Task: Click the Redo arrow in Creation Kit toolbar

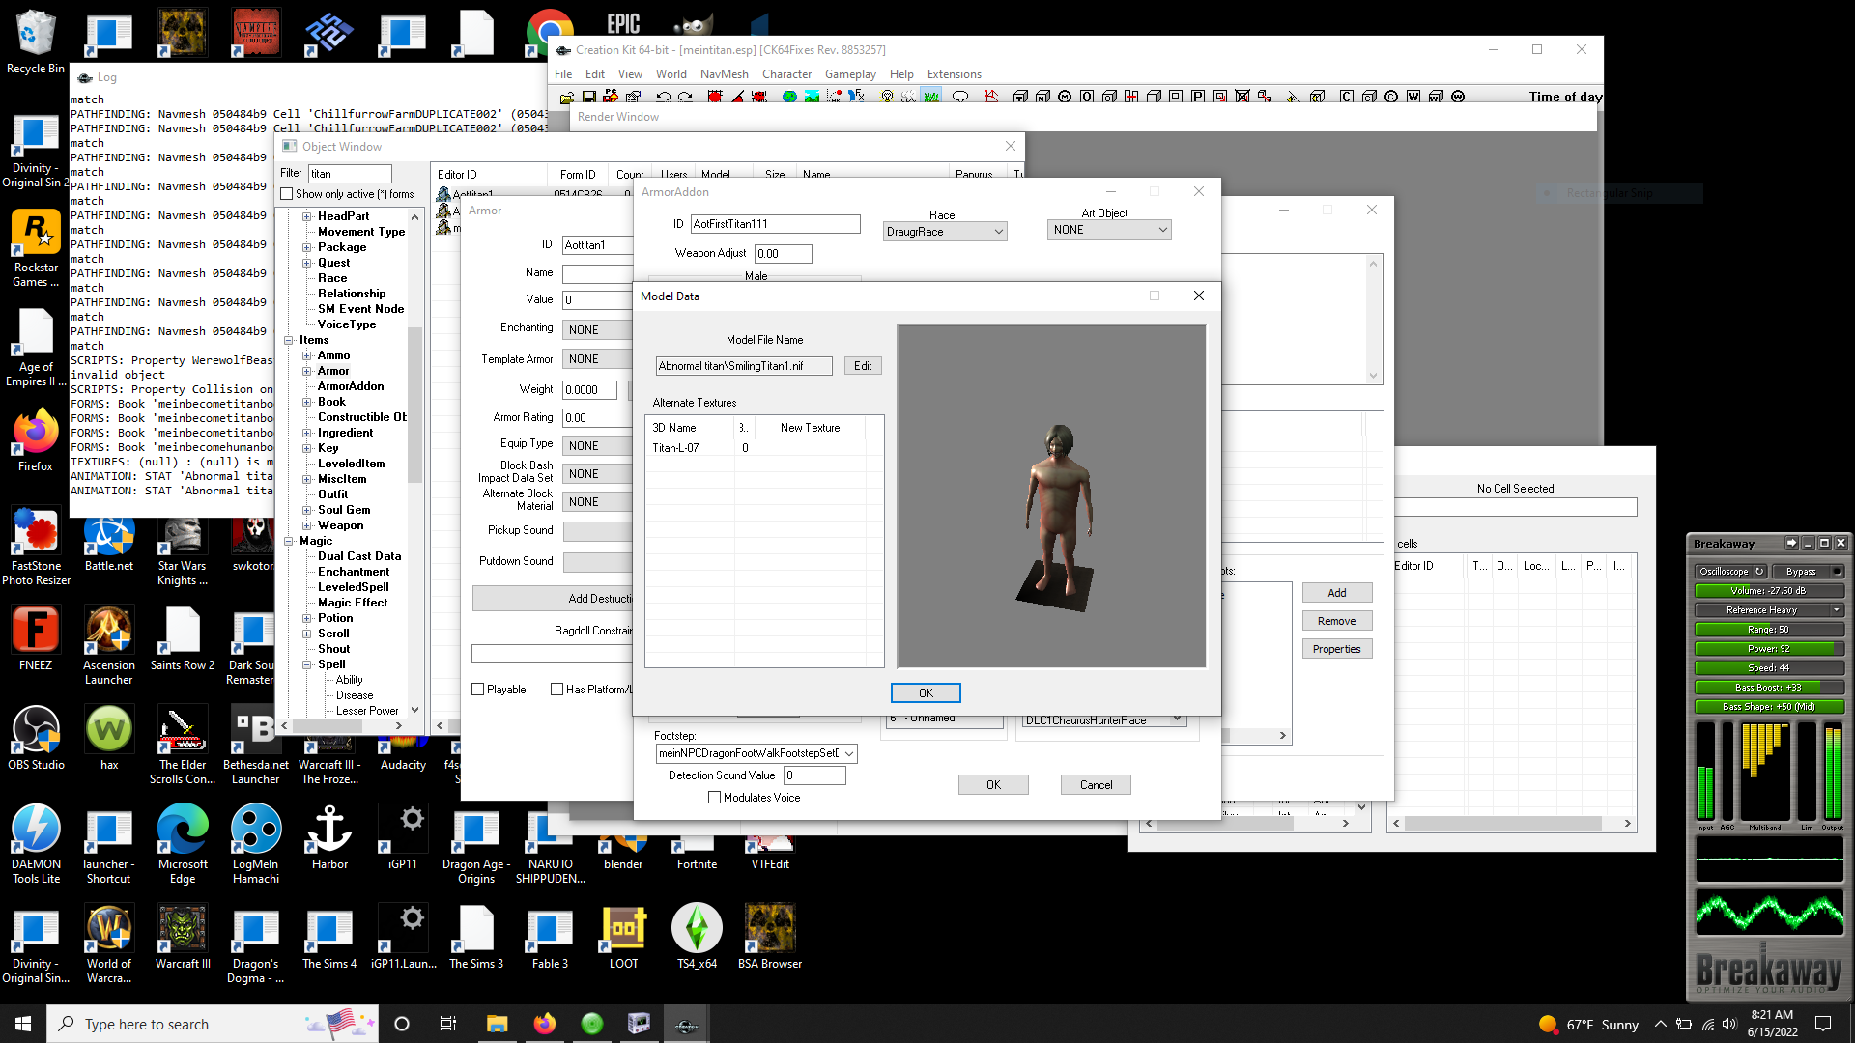Action: click(685, 97)
